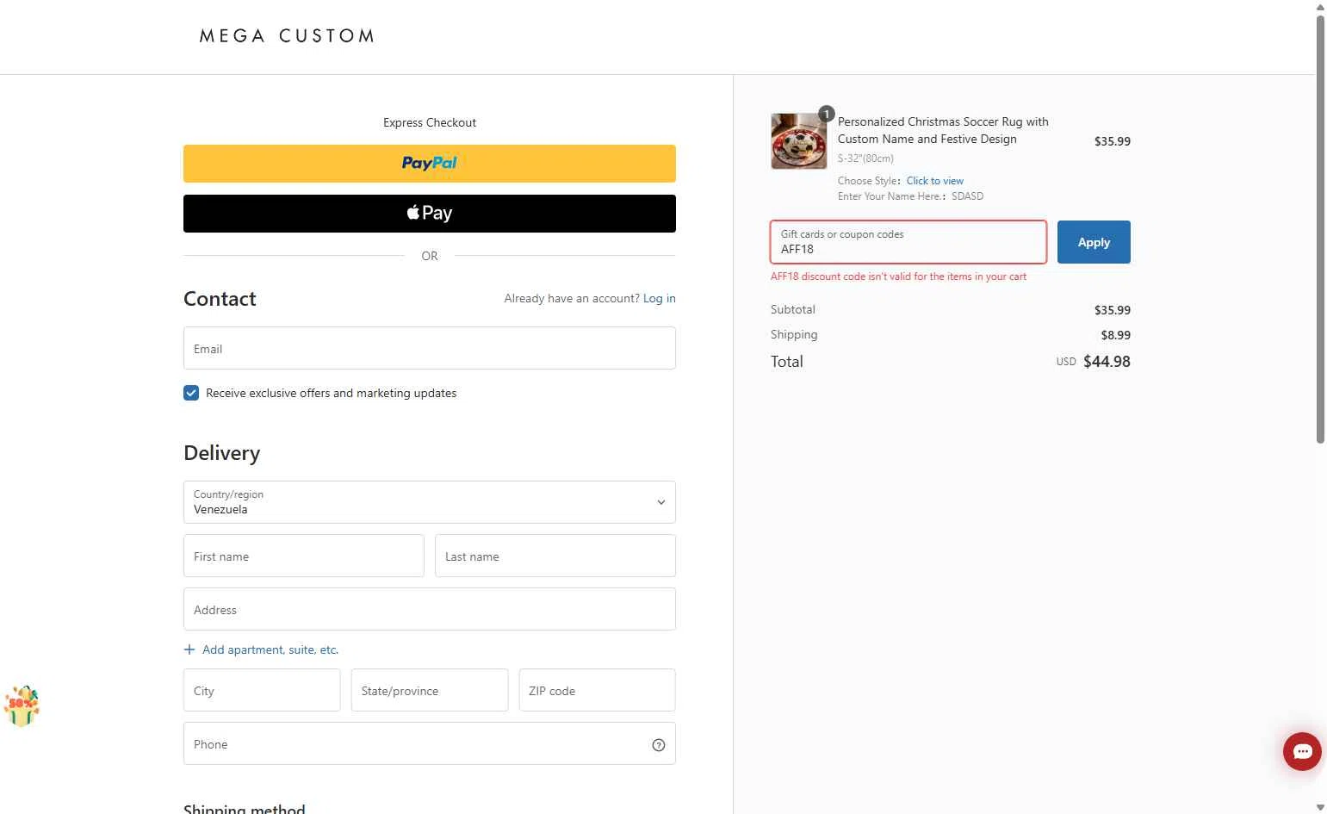
Task: Click the scrollbar up arrow
Action: 1320,6
